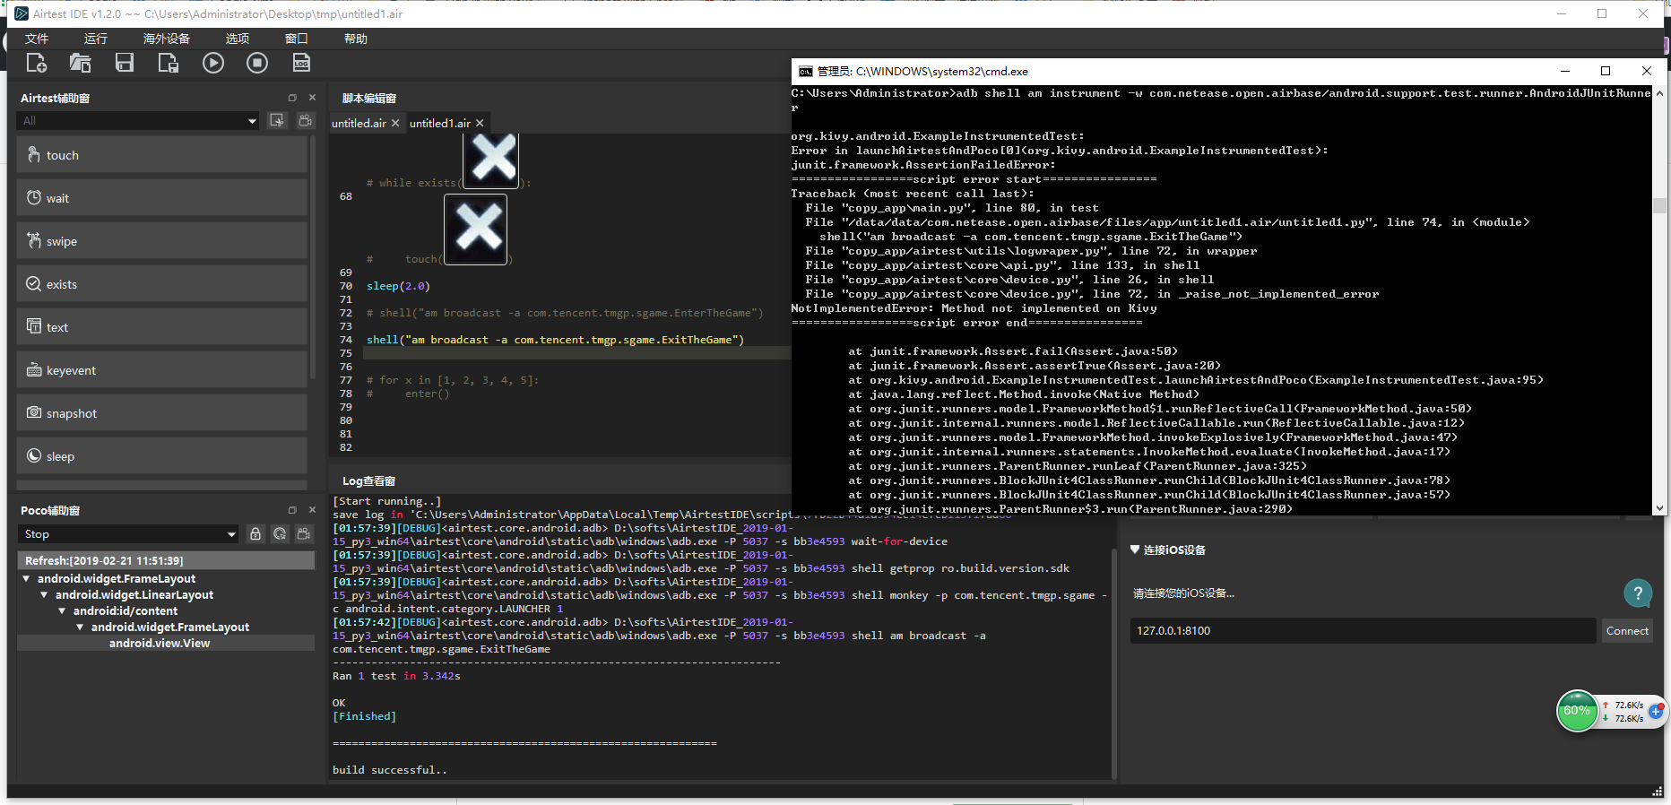Click the sleep(2.0) line in the script editor
Image resolution: width=1671 pixels, height=805 pixels.
click(398, 286)
